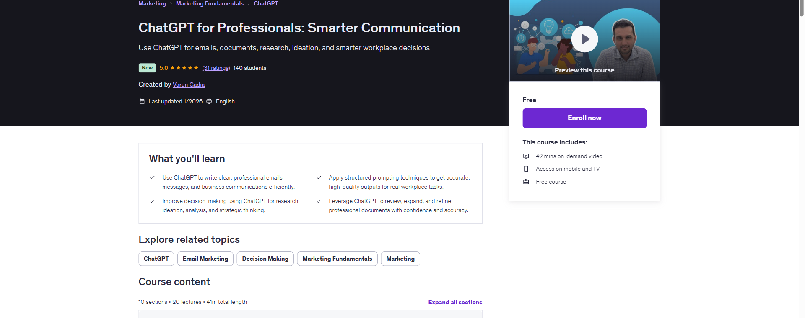
Task: Expand all sections of course content
Action: point(455,302)
